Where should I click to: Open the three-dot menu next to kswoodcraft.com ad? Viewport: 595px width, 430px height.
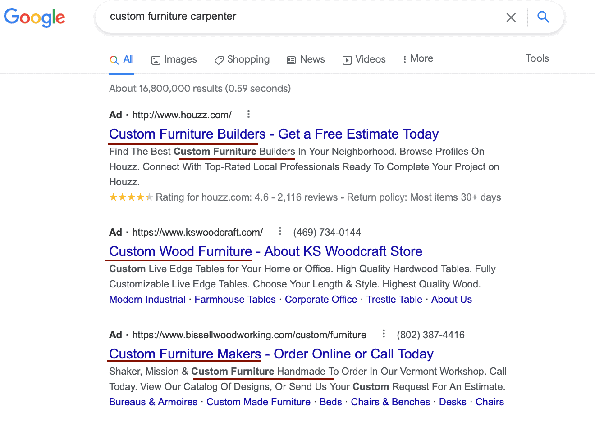pos(280,231)
